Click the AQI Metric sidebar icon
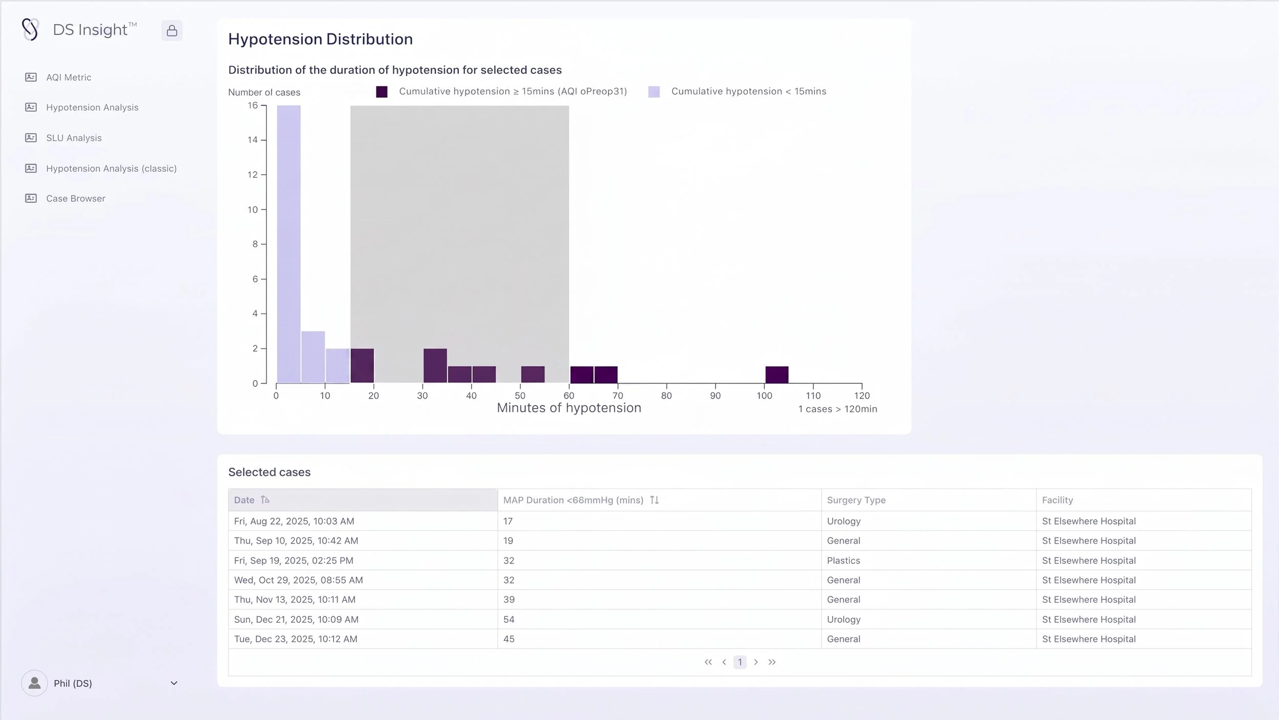The image size is (1279, 720). [31, 77]
